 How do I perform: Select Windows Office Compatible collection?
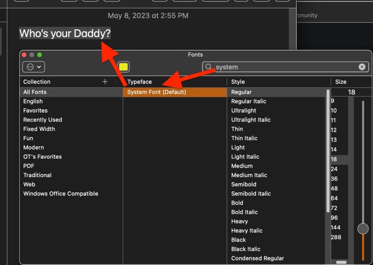(71, 194)
